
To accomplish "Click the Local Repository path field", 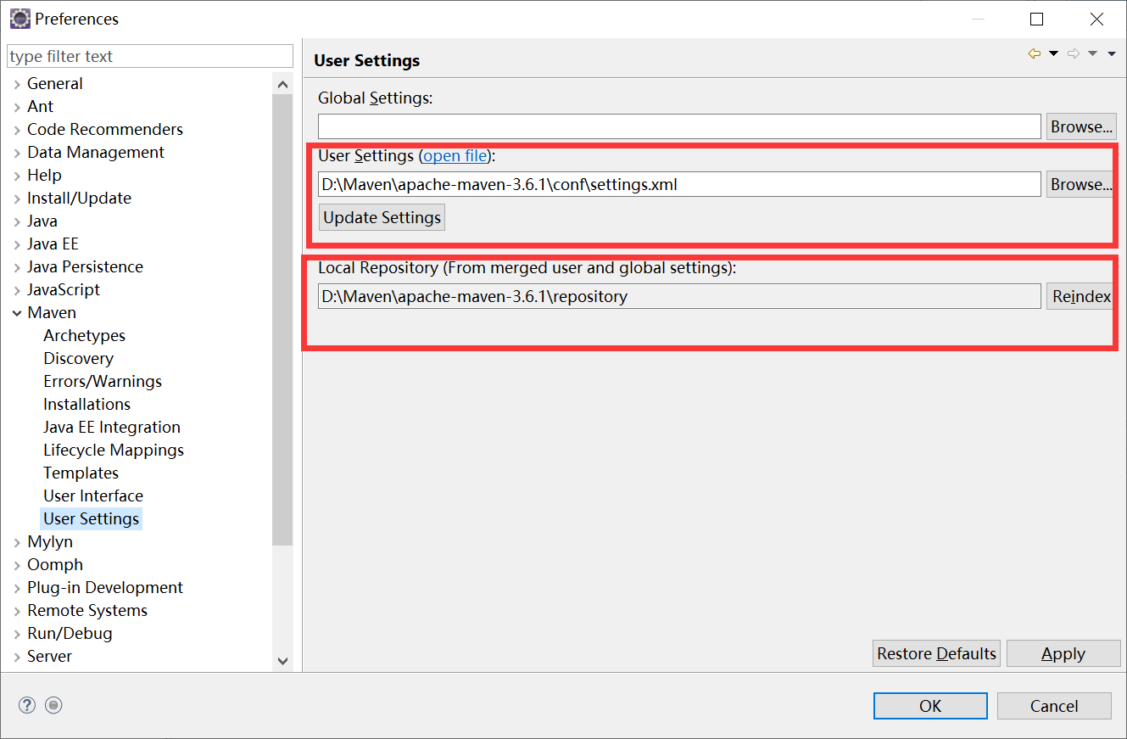I will point(679,296).
